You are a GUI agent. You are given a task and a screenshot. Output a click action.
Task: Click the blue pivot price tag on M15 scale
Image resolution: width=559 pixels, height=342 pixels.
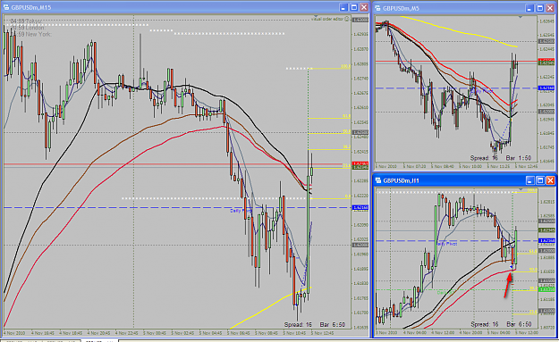point(360,207)
